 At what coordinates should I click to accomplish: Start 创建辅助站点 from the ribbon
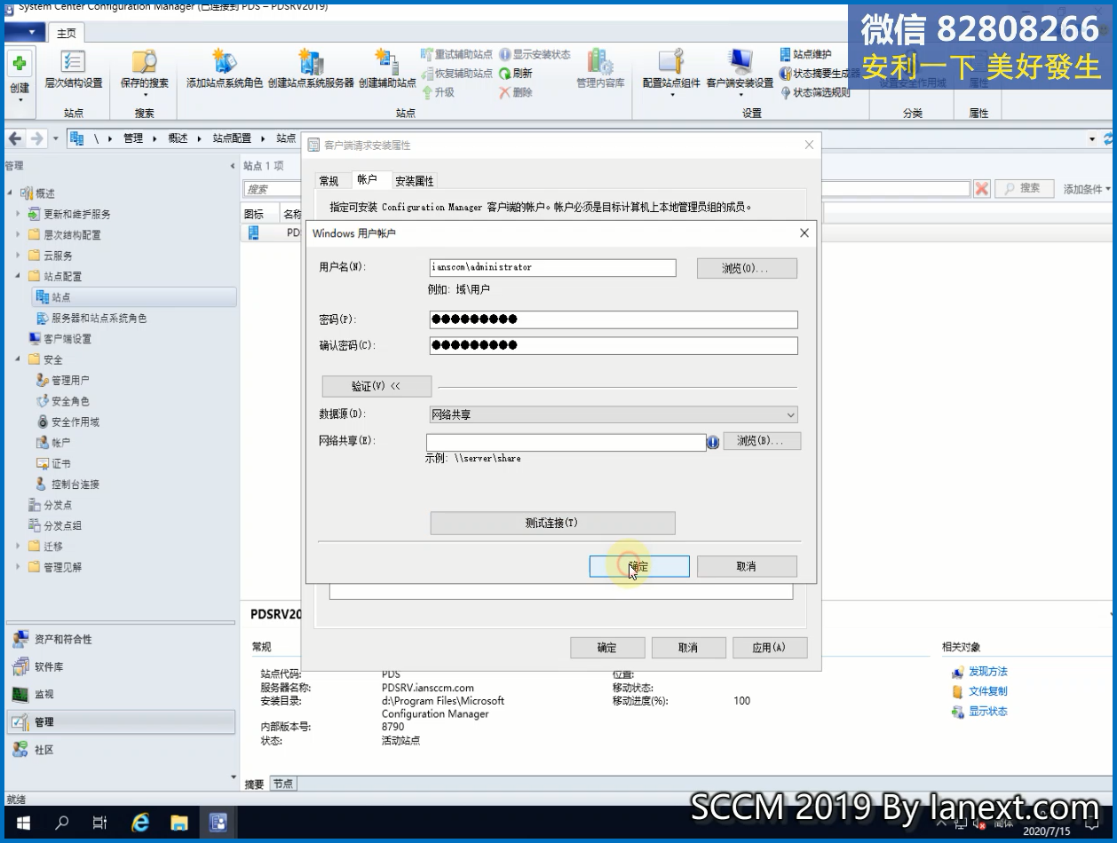[x=387, y=70]
